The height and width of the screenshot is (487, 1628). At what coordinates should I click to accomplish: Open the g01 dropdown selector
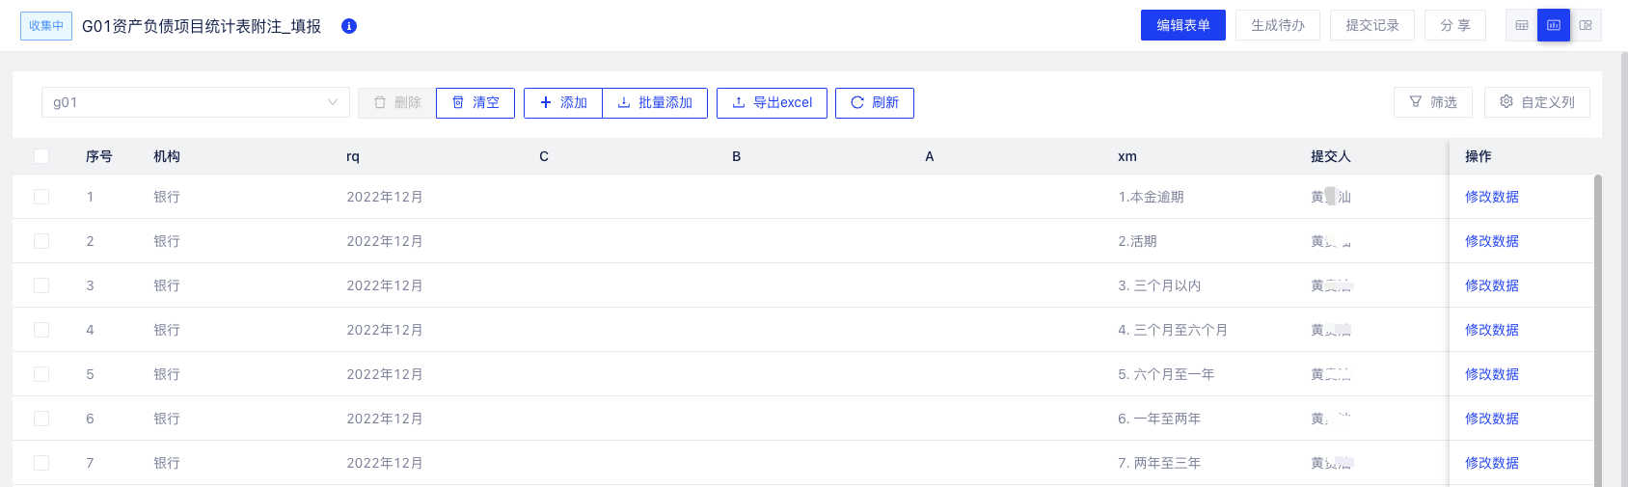pos(195,102)
